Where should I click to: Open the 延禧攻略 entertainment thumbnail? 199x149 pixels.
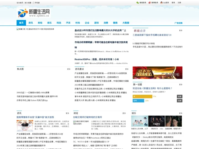tap(174, 121)
